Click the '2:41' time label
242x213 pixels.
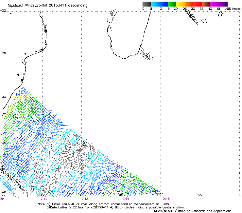pos(3,199)
